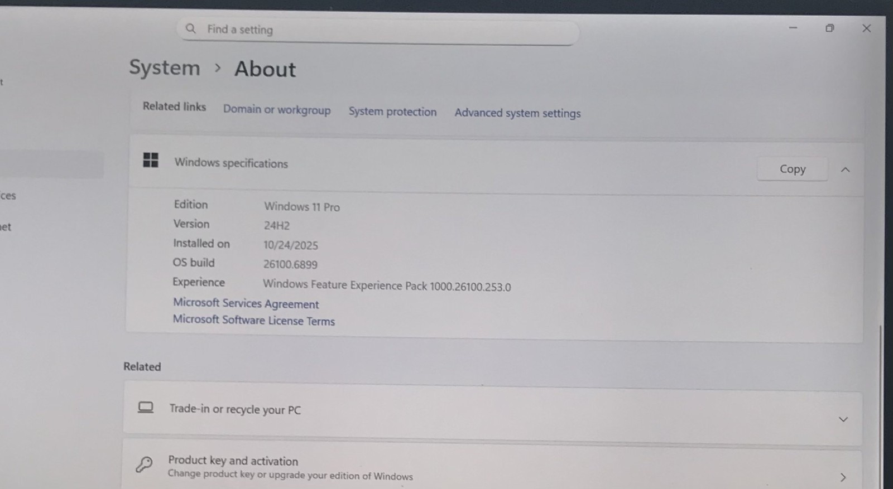The height and width of the screenshot is (489, 893).
Task: Click the search magnifier icon
Action: click(x=190, y=28)
